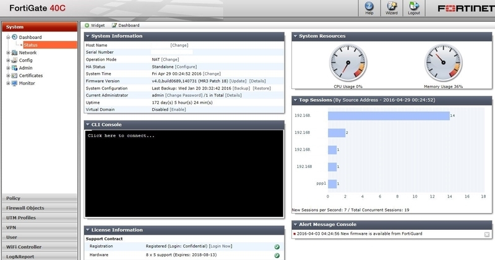Click the CPU Usage gauge
The width and height of the screenshot is (495, 260).
(x=348, y=63)
